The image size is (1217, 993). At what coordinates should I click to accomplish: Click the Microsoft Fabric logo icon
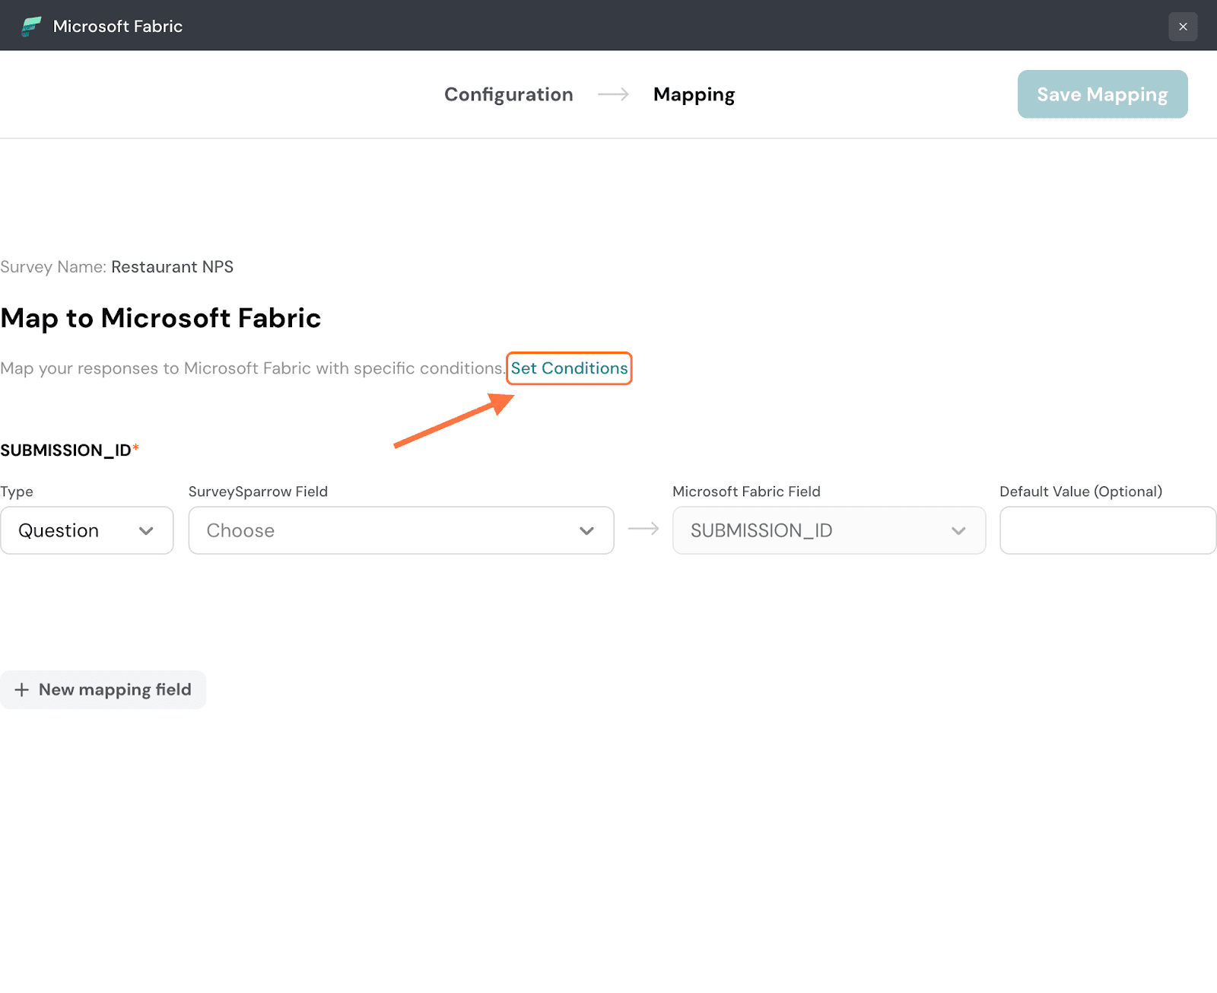(31, 27)
